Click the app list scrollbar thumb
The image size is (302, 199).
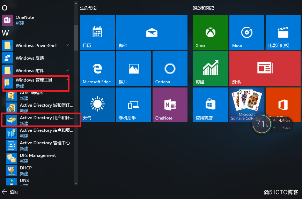[x=76, y=38]
